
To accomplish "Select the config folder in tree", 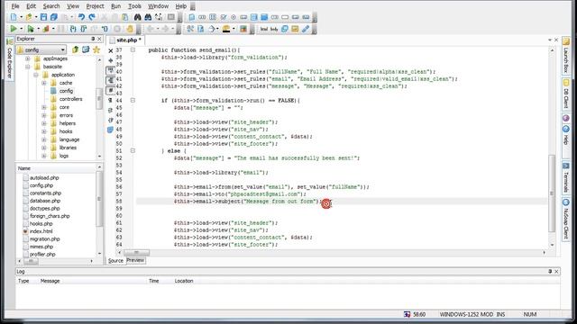I will pyautogui.click(x=66, y=91).
